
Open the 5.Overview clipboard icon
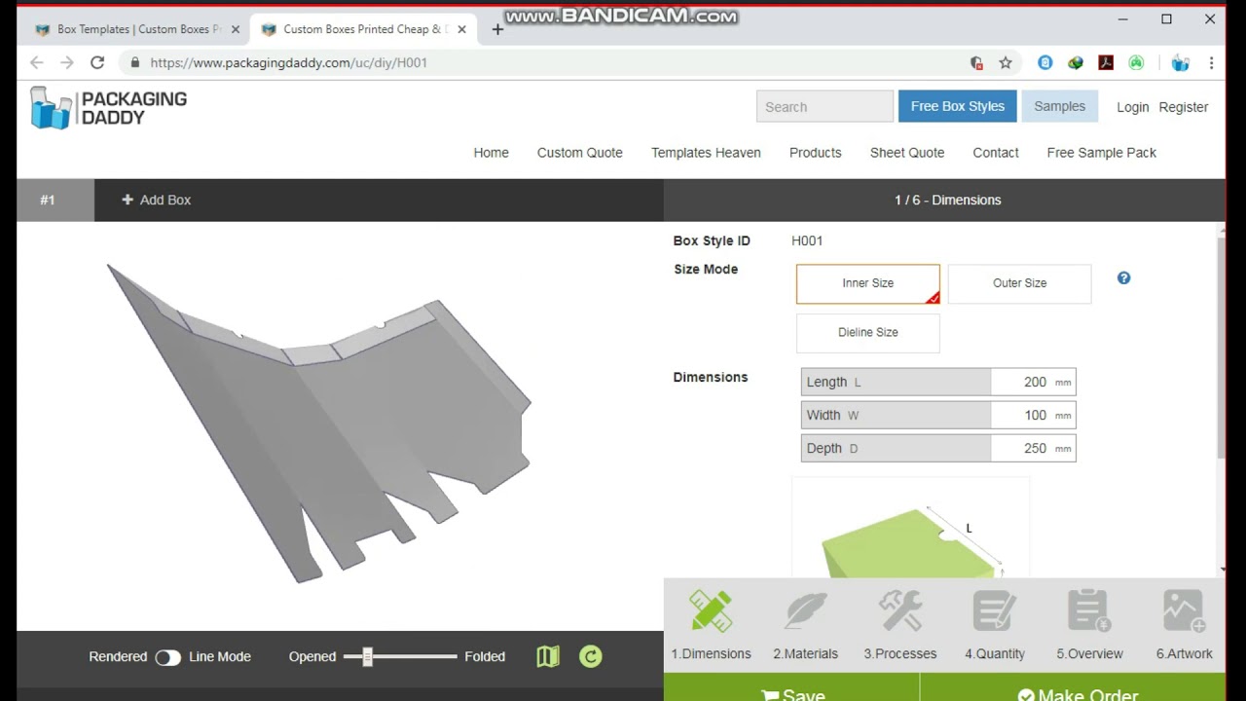(x=1089, y=611)
